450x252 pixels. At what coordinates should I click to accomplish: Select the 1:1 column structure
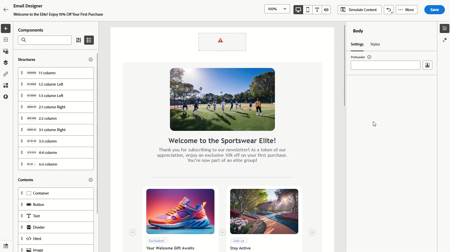(56, 73)
